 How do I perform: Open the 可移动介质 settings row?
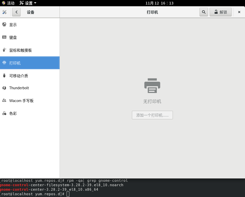(30, 76)
